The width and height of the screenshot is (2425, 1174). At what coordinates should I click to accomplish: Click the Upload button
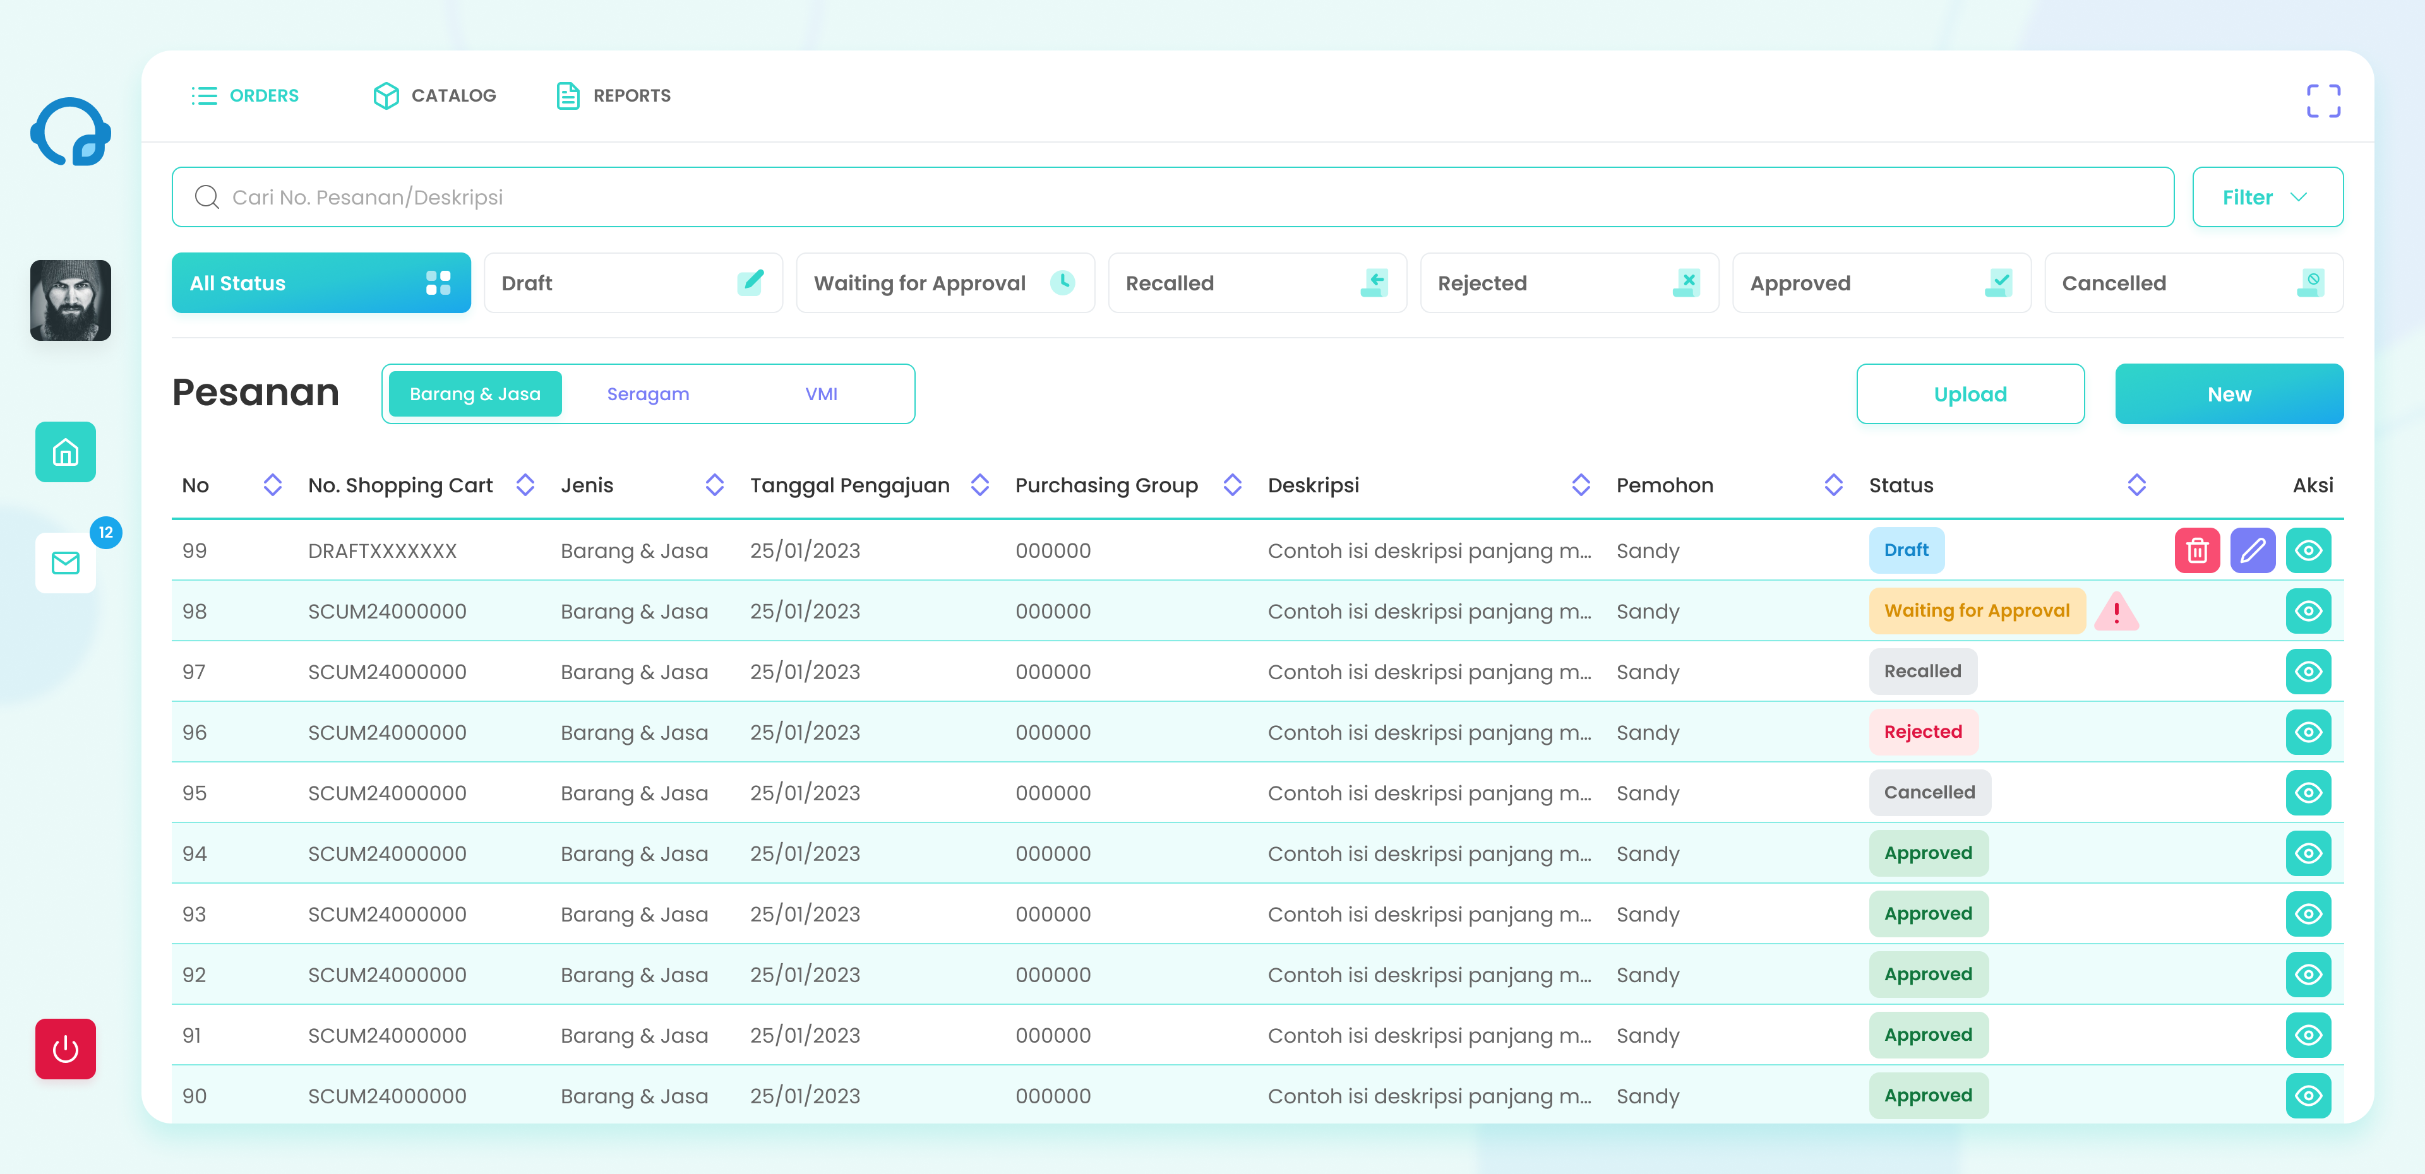coord(1970,394)
